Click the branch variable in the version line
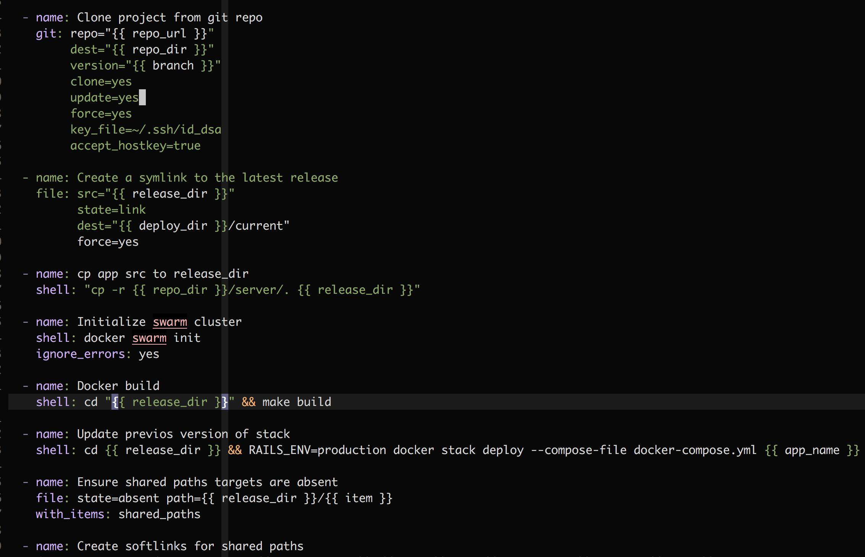This screenshot has height=557, width=865. pyautogui.click(x=173, y=65)
